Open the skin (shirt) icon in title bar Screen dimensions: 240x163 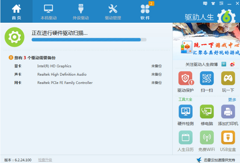[213, 3]
